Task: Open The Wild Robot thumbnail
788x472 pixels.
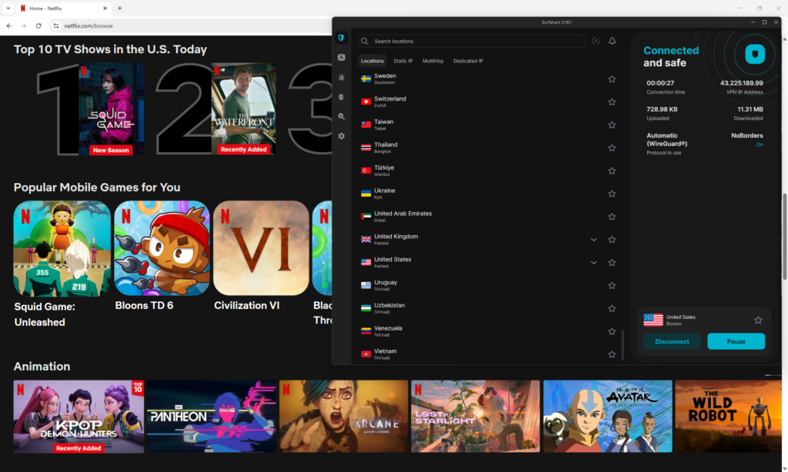Action: pos(728,417)
